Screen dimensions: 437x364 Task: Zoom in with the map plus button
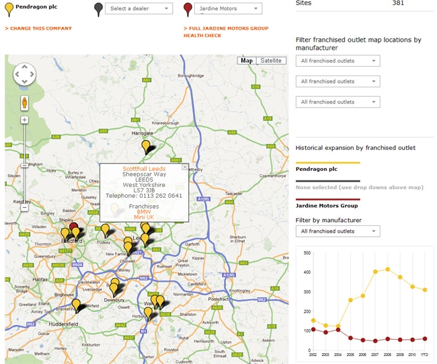(25, 120)
